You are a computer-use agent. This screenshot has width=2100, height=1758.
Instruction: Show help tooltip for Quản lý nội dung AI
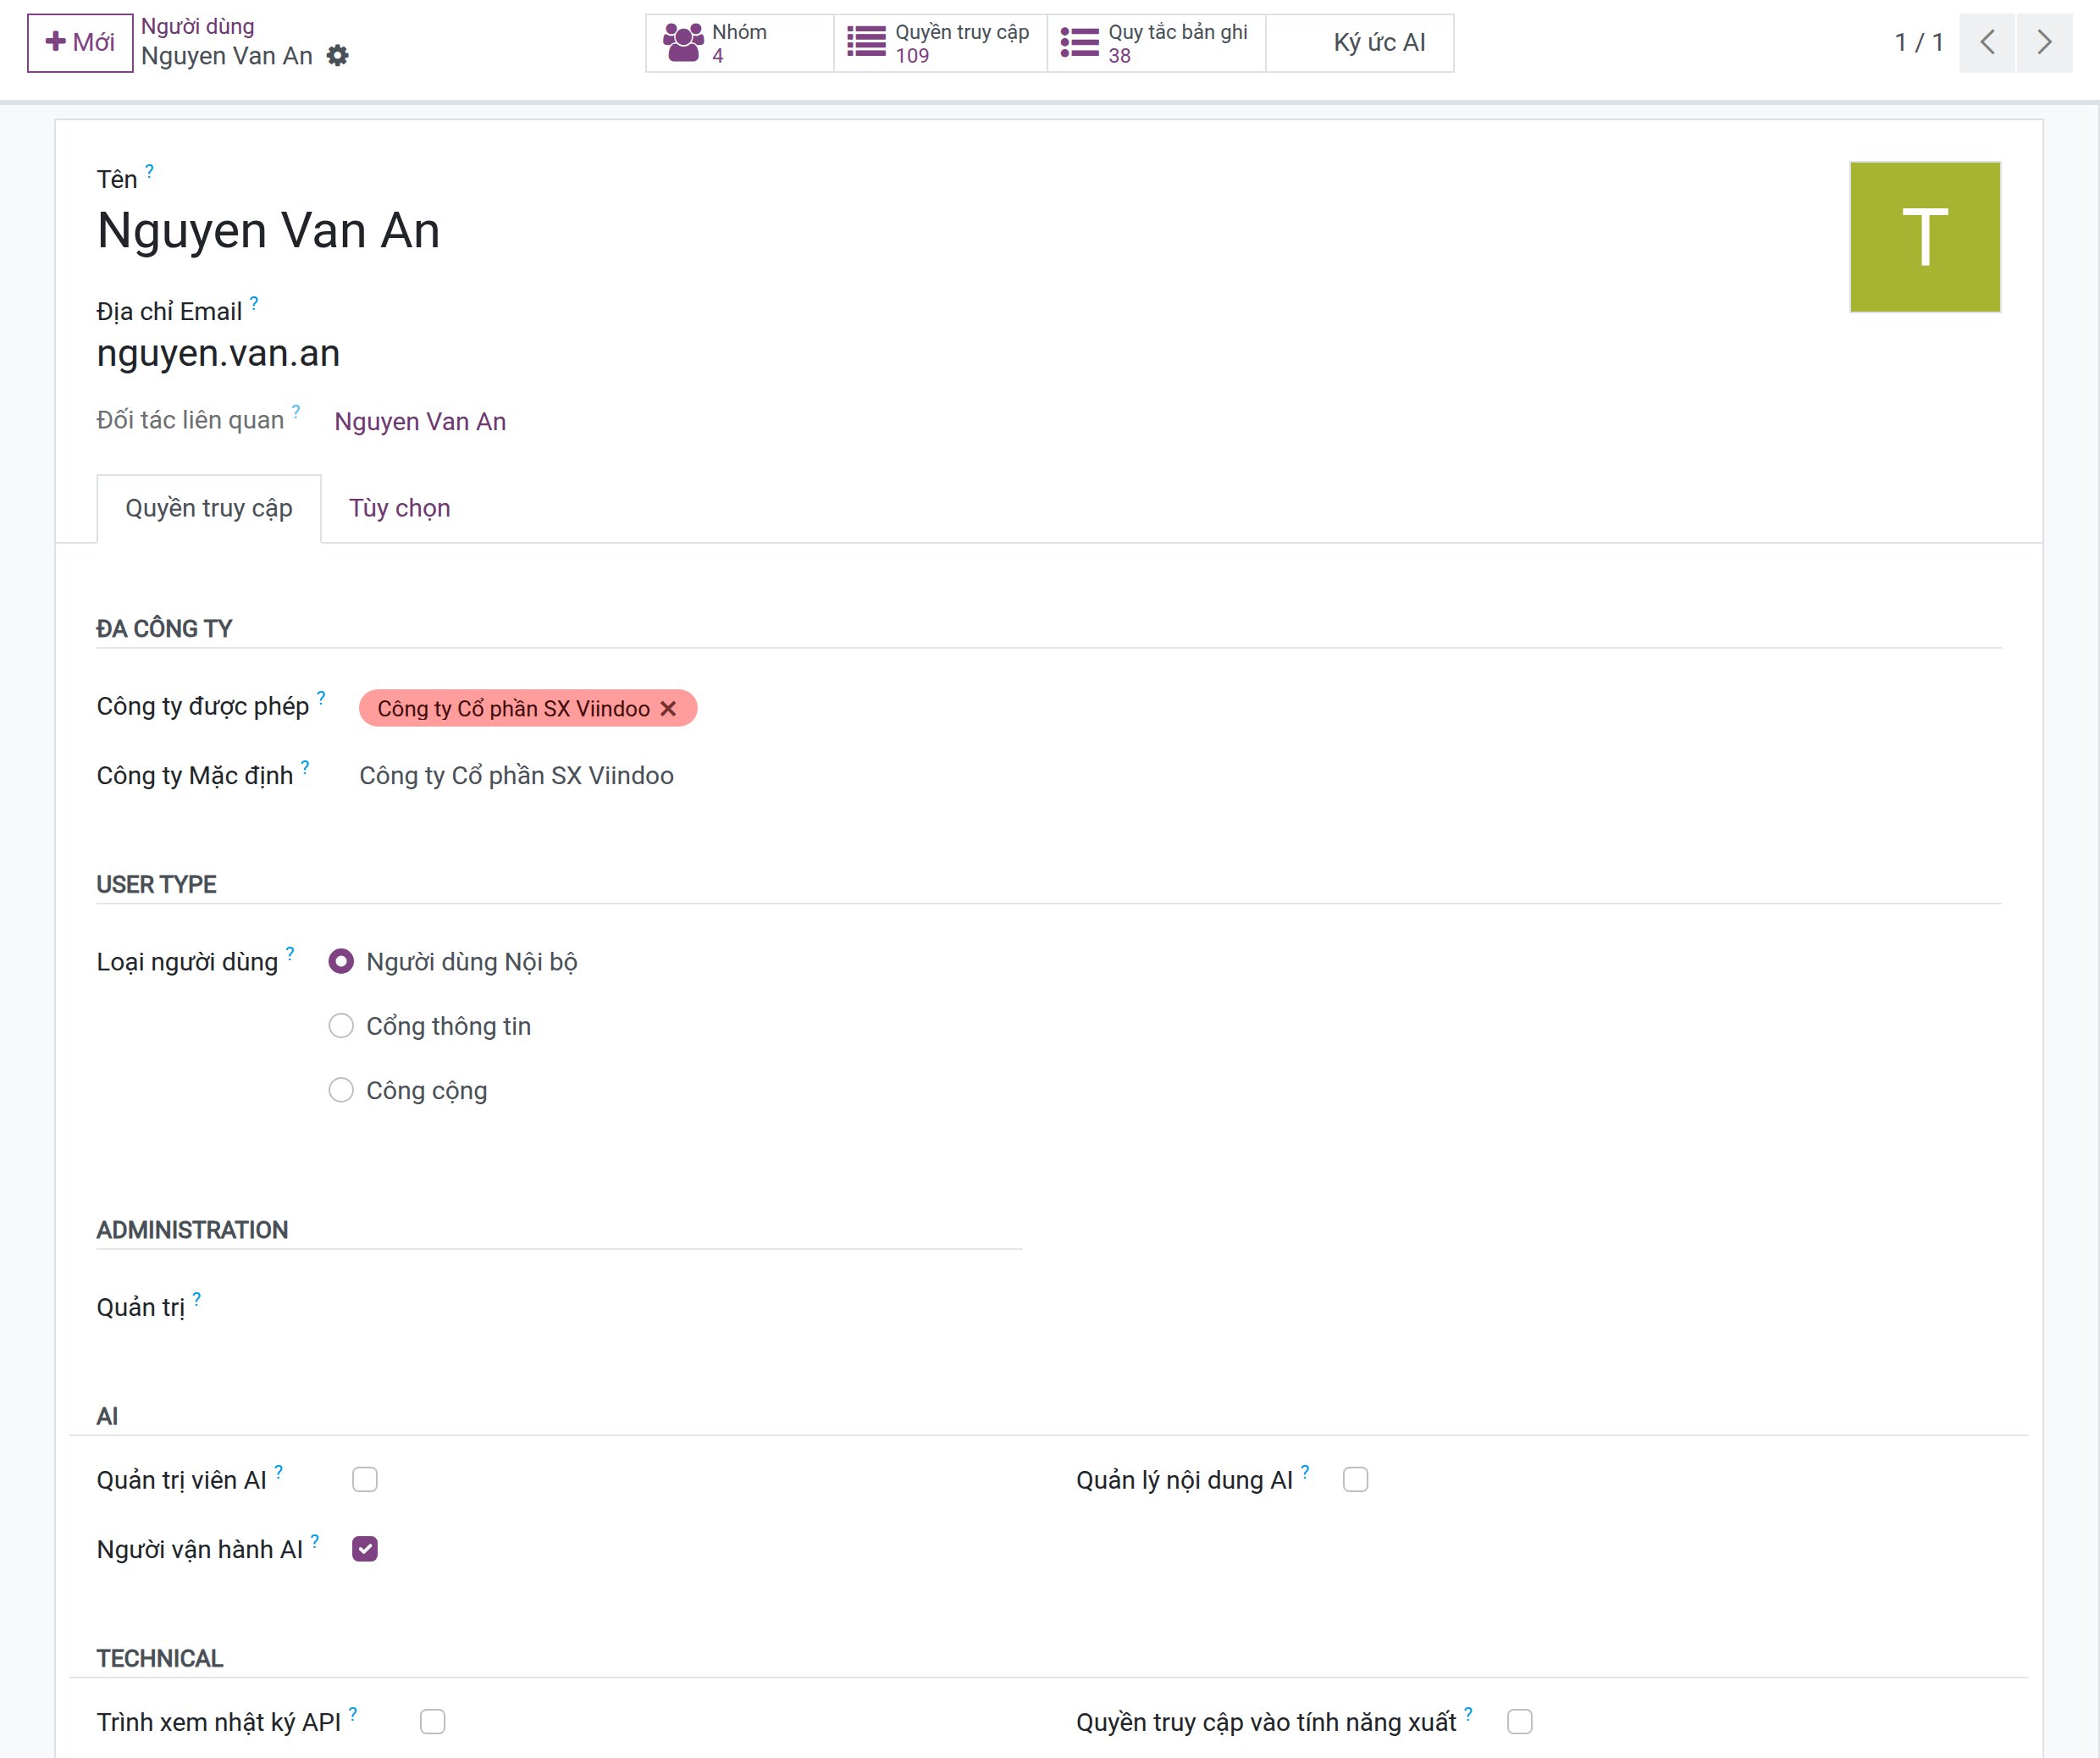point(1305,1471)
